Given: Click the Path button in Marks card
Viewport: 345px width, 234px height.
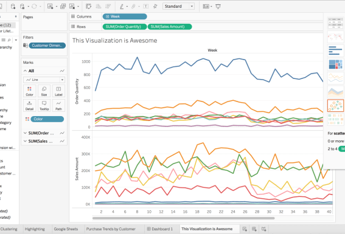Looking at the screenshot, I should [58, 105].
